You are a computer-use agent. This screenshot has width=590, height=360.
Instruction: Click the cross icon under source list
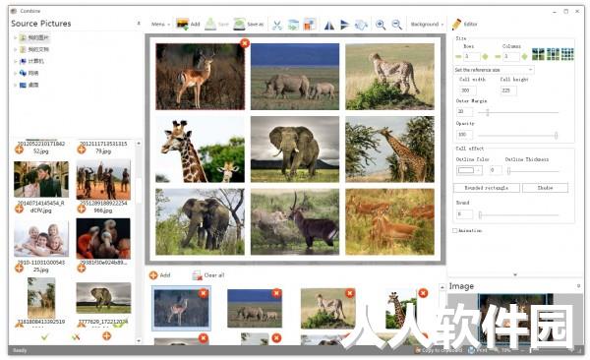76,336
